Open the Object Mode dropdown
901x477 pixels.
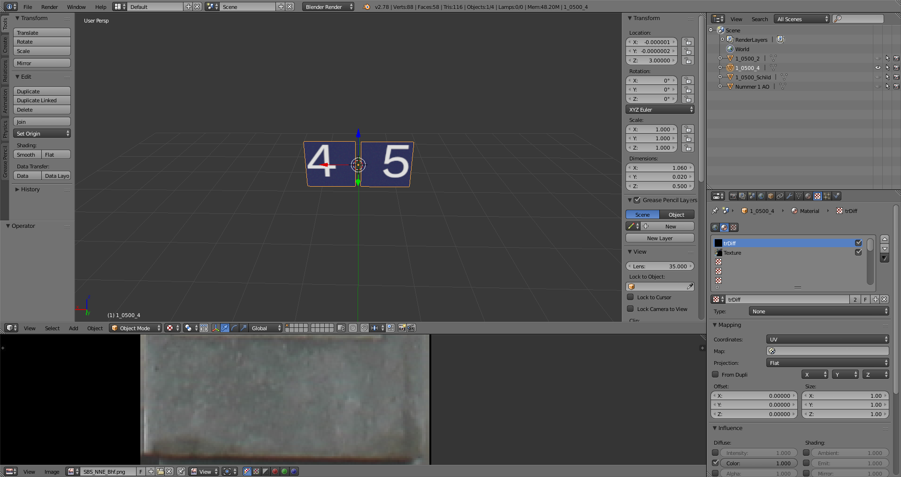point(135,328)
